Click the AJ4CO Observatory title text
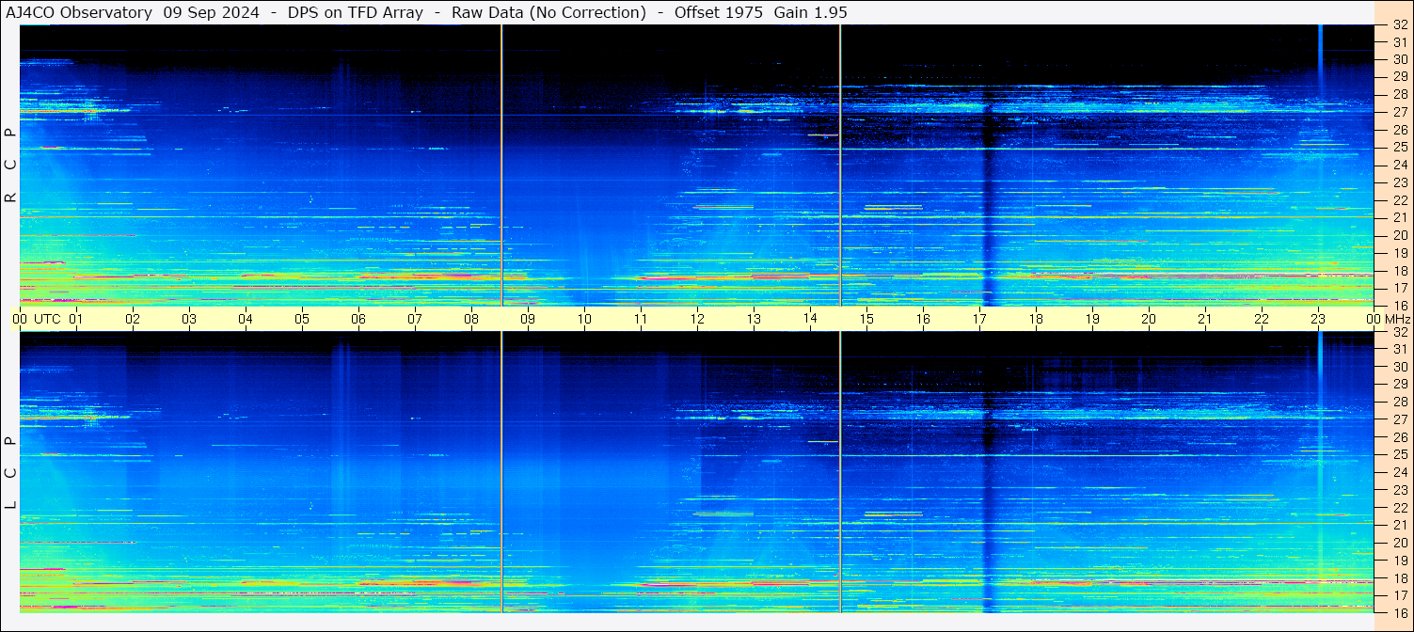 pos(78,12)
